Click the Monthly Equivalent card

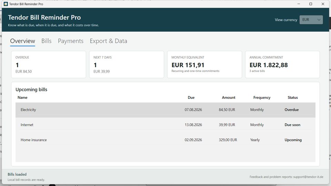point(204,64)
